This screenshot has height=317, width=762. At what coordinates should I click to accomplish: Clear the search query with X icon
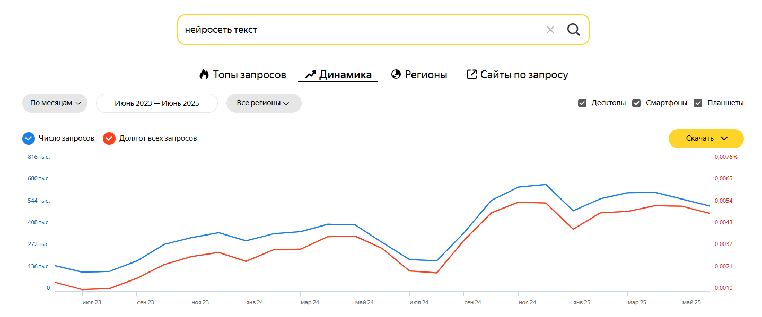tap(550, 30)
